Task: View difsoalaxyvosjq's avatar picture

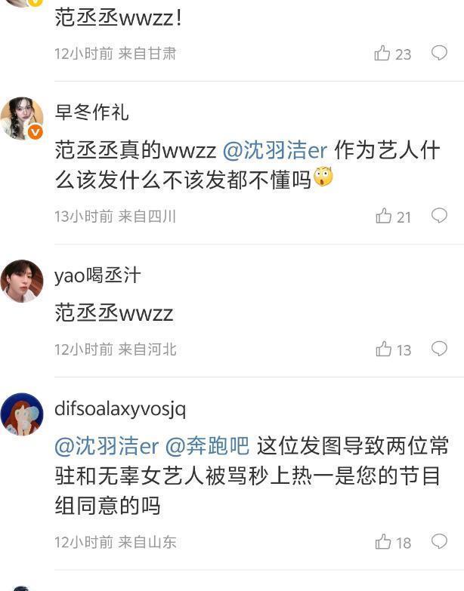Action: point(22,414)
